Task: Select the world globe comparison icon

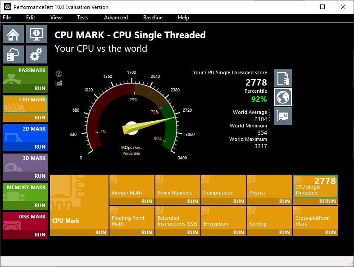Action: [283, 97]
